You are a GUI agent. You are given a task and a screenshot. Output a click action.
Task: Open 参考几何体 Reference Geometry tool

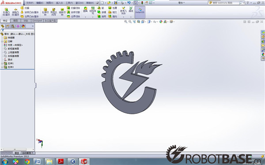[123, 11]
